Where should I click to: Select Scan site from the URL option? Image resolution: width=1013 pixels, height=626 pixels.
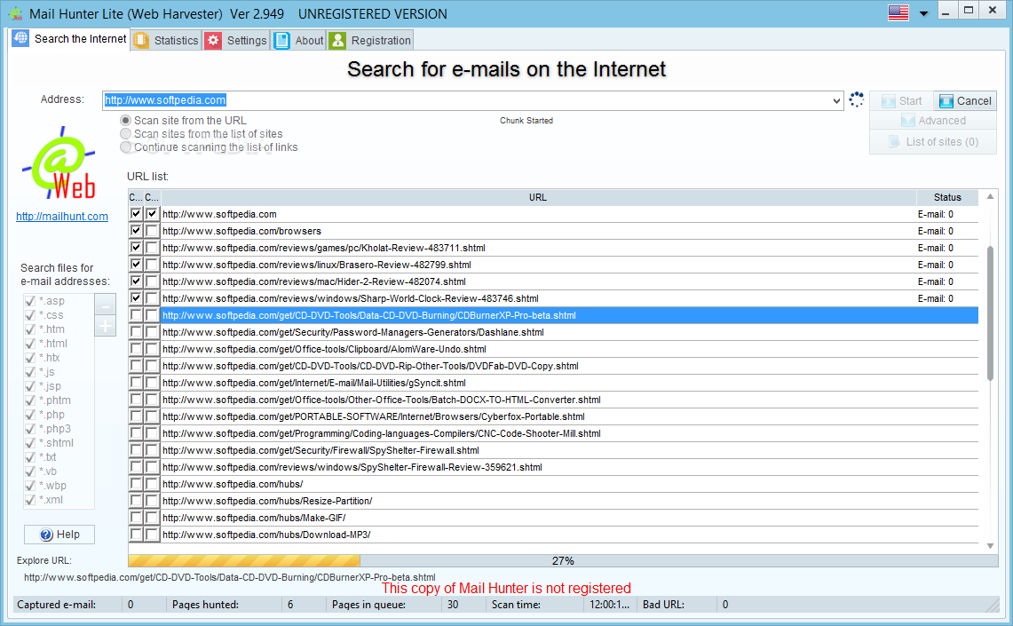coord(184,120)
